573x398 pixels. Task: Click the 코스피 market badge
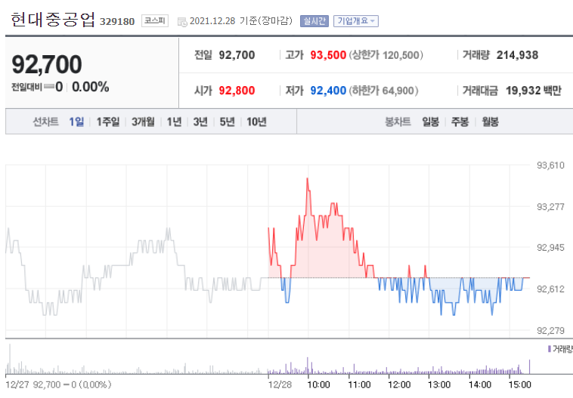pos(154,21)
